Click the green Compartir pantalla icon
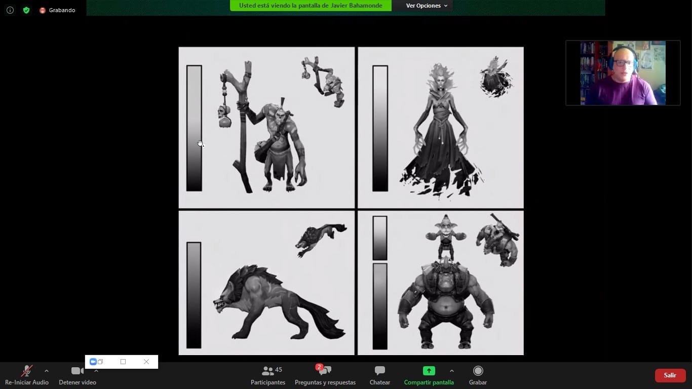 click(x=429, y=371)
